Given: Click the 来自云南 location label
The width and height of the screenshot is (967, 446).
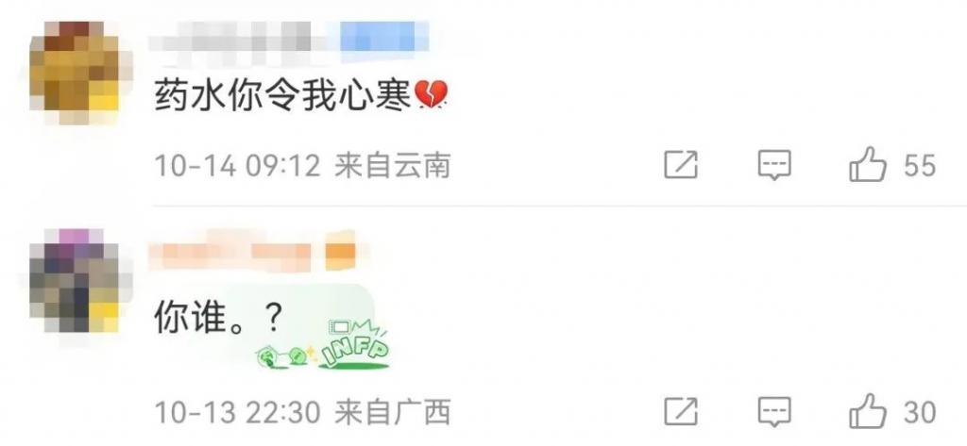Looking at the screenshot, I should click(392, 166).
